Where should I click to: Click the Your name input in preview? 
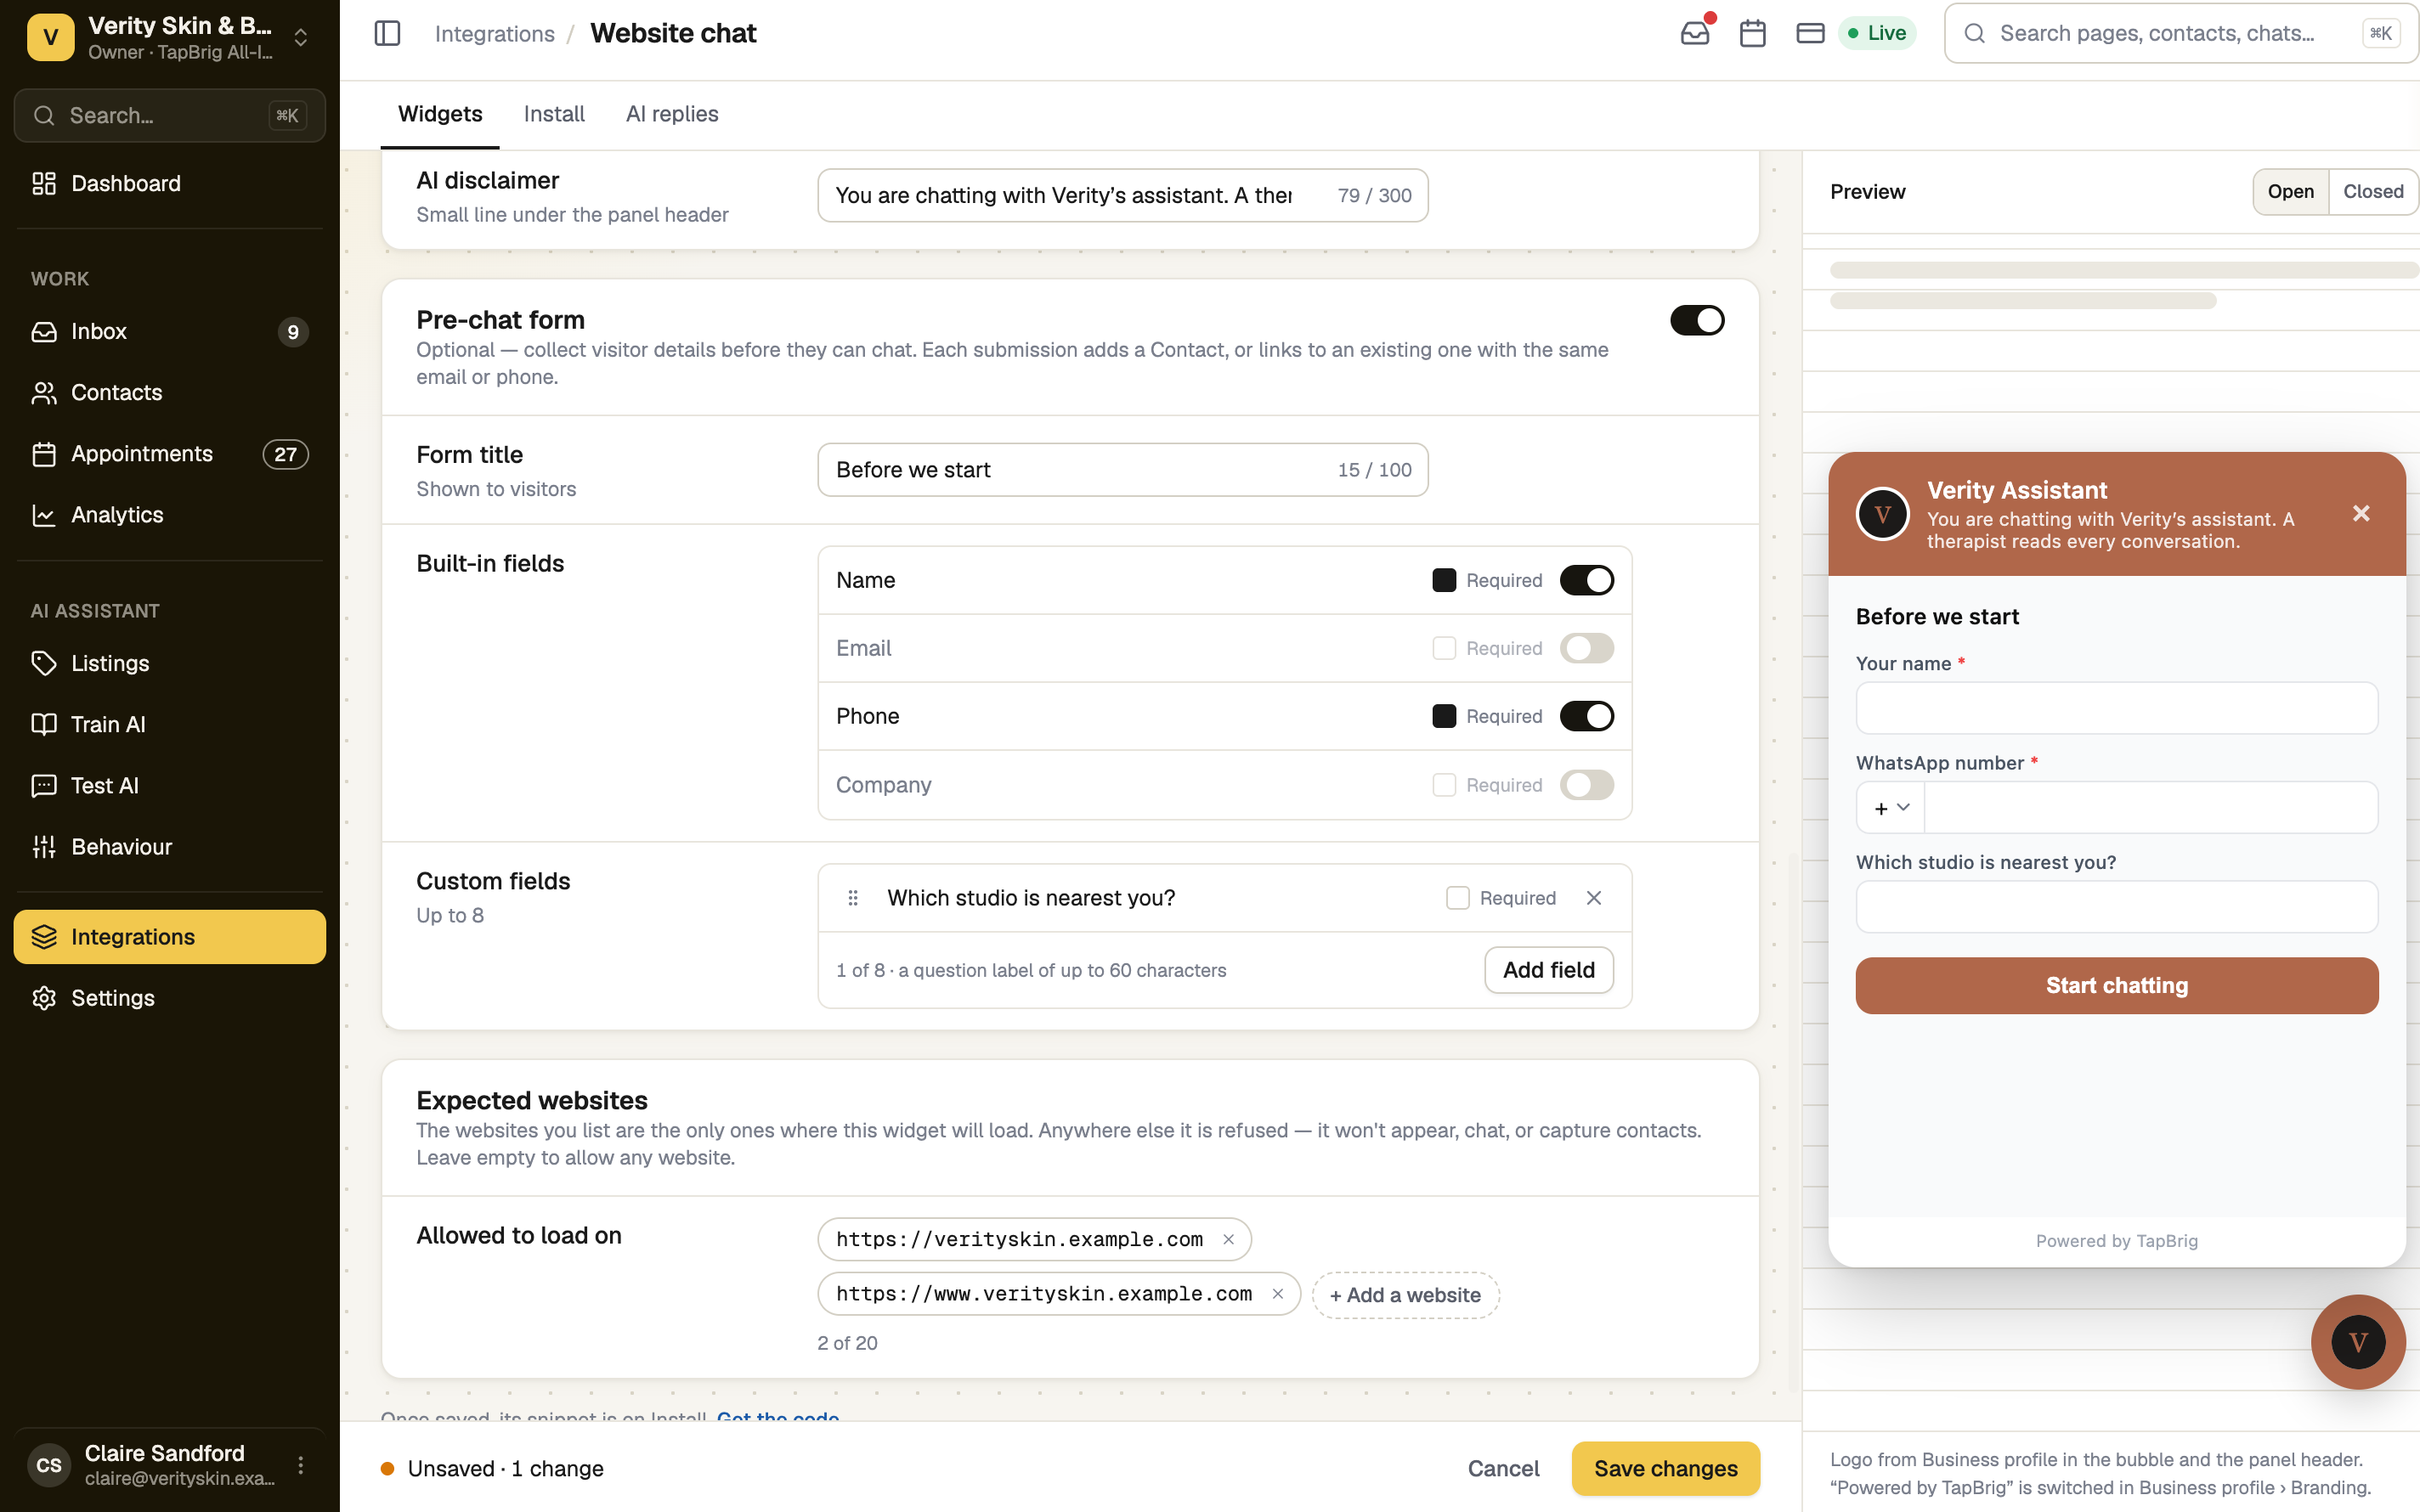(x=2116, y=708)
